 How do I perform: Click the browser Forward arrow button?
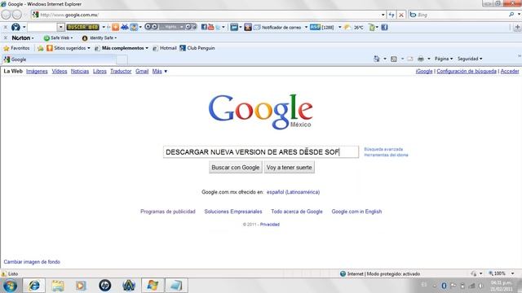click(17, 15)
